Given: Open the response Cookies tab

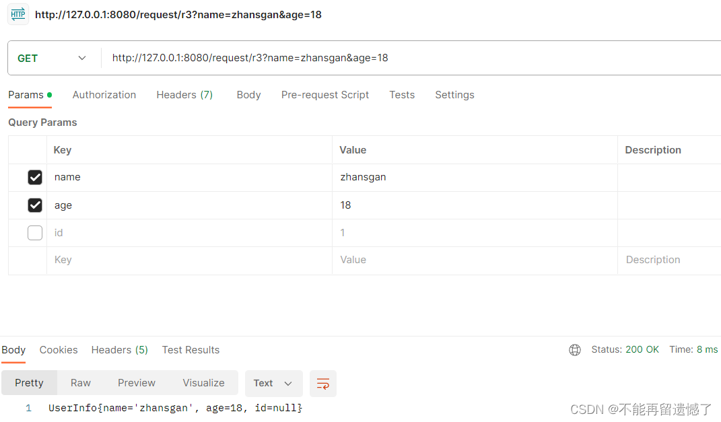Looking at the screenshot, I should tap(59, 350).
